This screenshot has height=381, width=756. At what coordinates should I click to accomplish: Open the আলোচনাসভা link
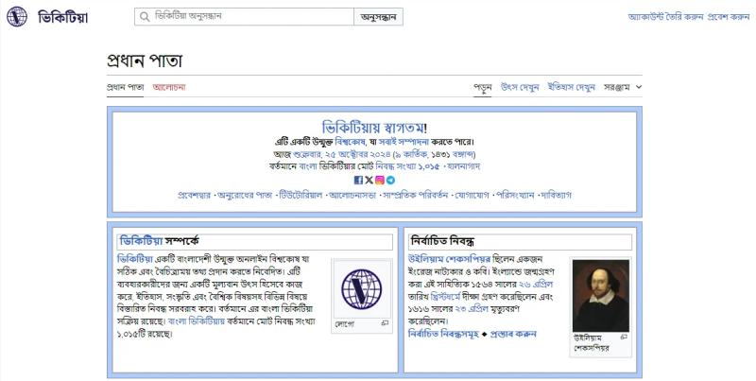pyautogui.click(x=352, y=196)
